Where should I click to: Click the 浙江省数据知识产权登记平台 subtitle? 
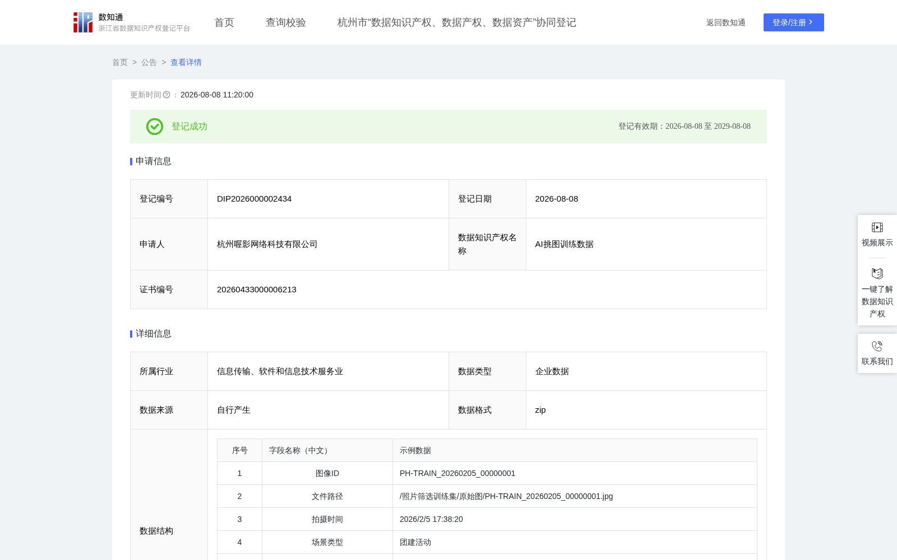145,29
